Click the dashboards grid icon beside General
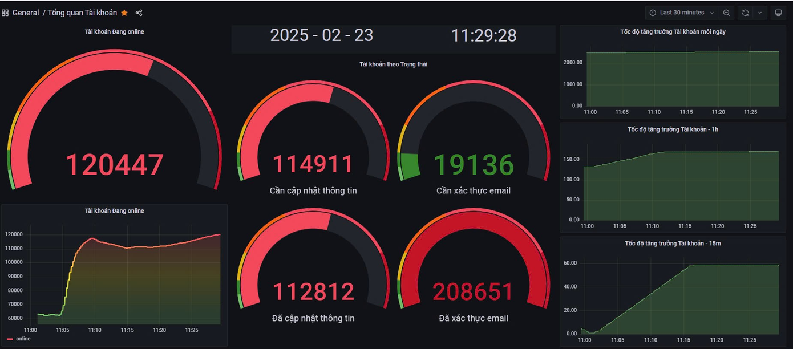Image resolution: width=793 pixels, height=349 pixels. [x=5, y=13]
